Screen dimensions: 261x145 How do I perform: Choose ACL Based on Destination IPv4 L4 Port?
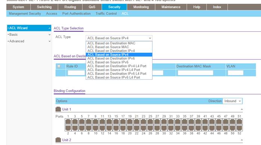click(119, 66)
